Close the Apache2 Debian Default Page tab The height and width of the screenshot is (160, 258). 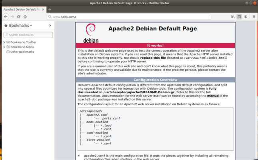tap(43, 10)
